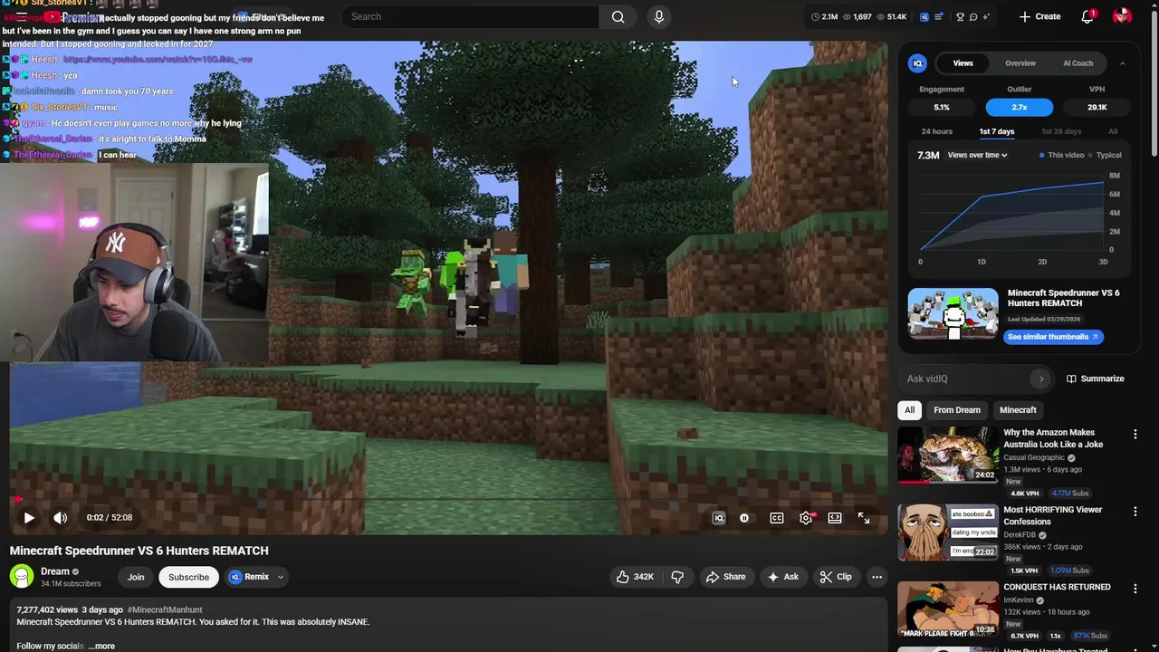The image size is (1159, 652).
Task: Toggle closed captions
Action: 777,518
